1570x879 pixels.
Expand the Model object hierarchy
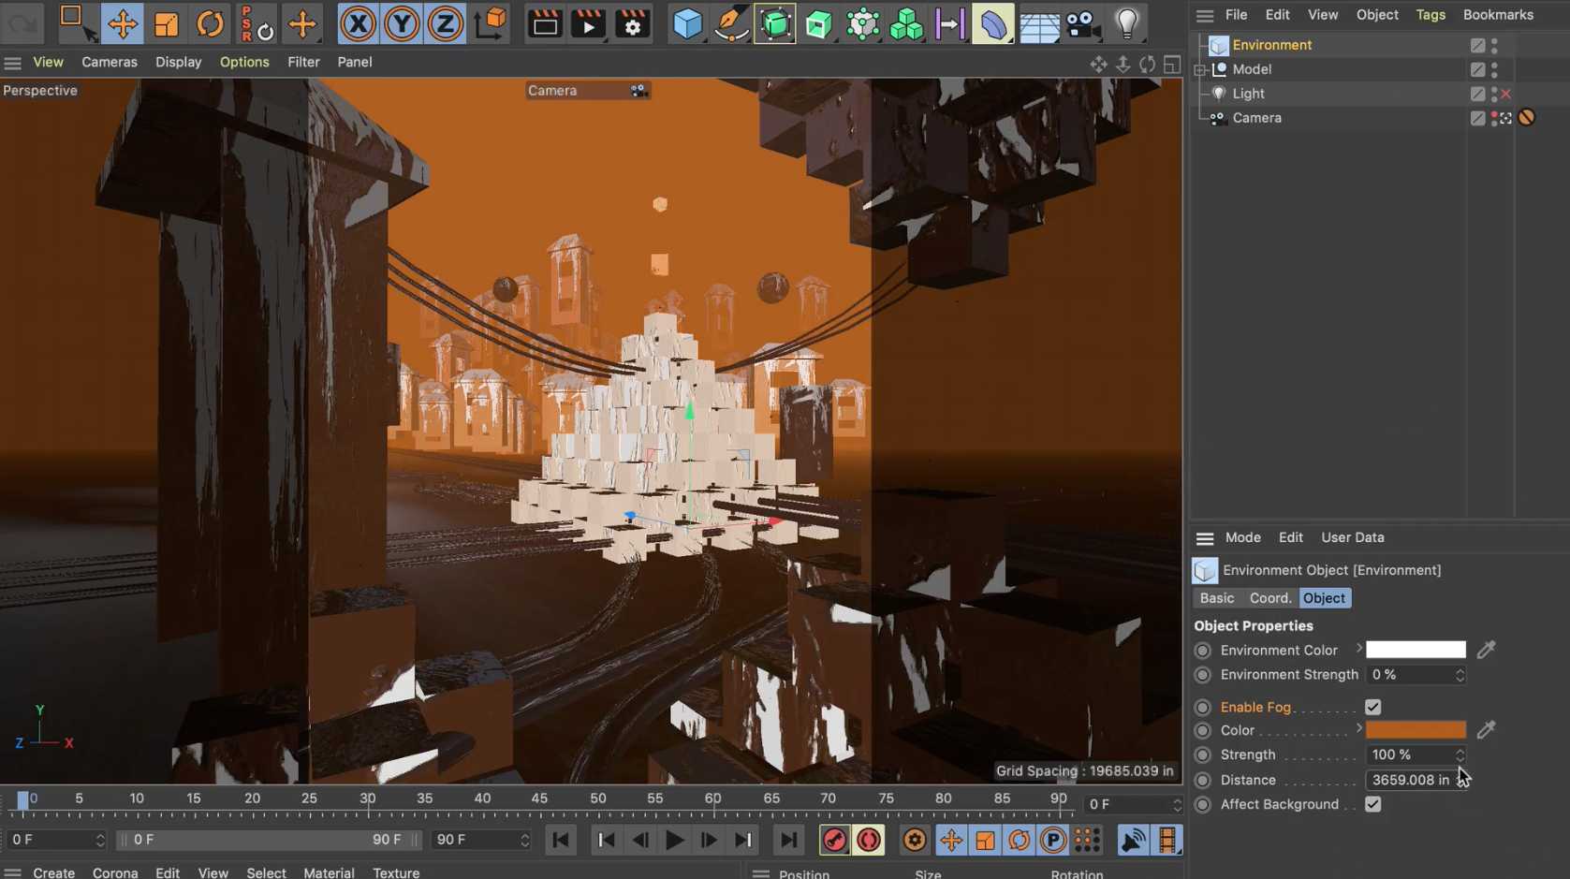[1200, 69]
